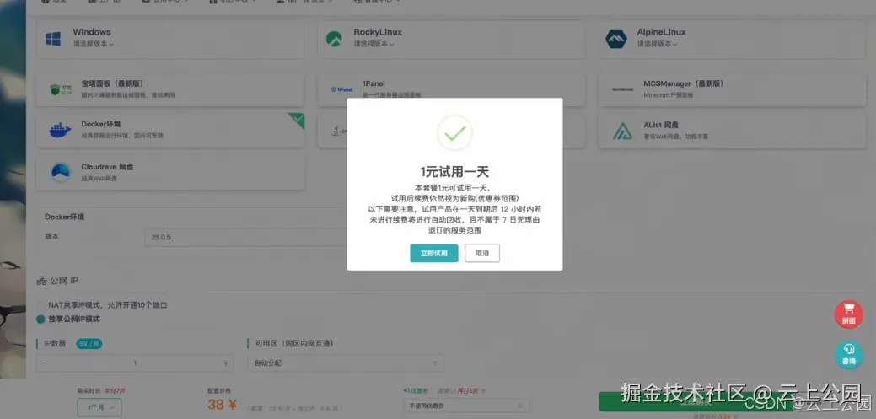
Task: Open the 咨询 headset support button
Action: pos(849,355)
